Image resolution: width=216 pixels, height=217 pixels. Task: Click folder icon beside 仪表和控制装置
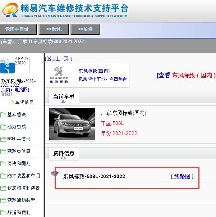coord(3,188)
